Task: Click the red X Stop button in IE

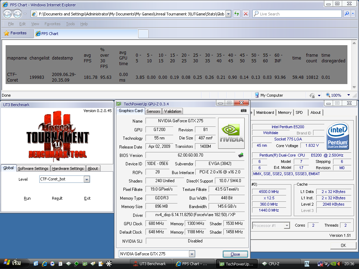Action: click(246, 14)
